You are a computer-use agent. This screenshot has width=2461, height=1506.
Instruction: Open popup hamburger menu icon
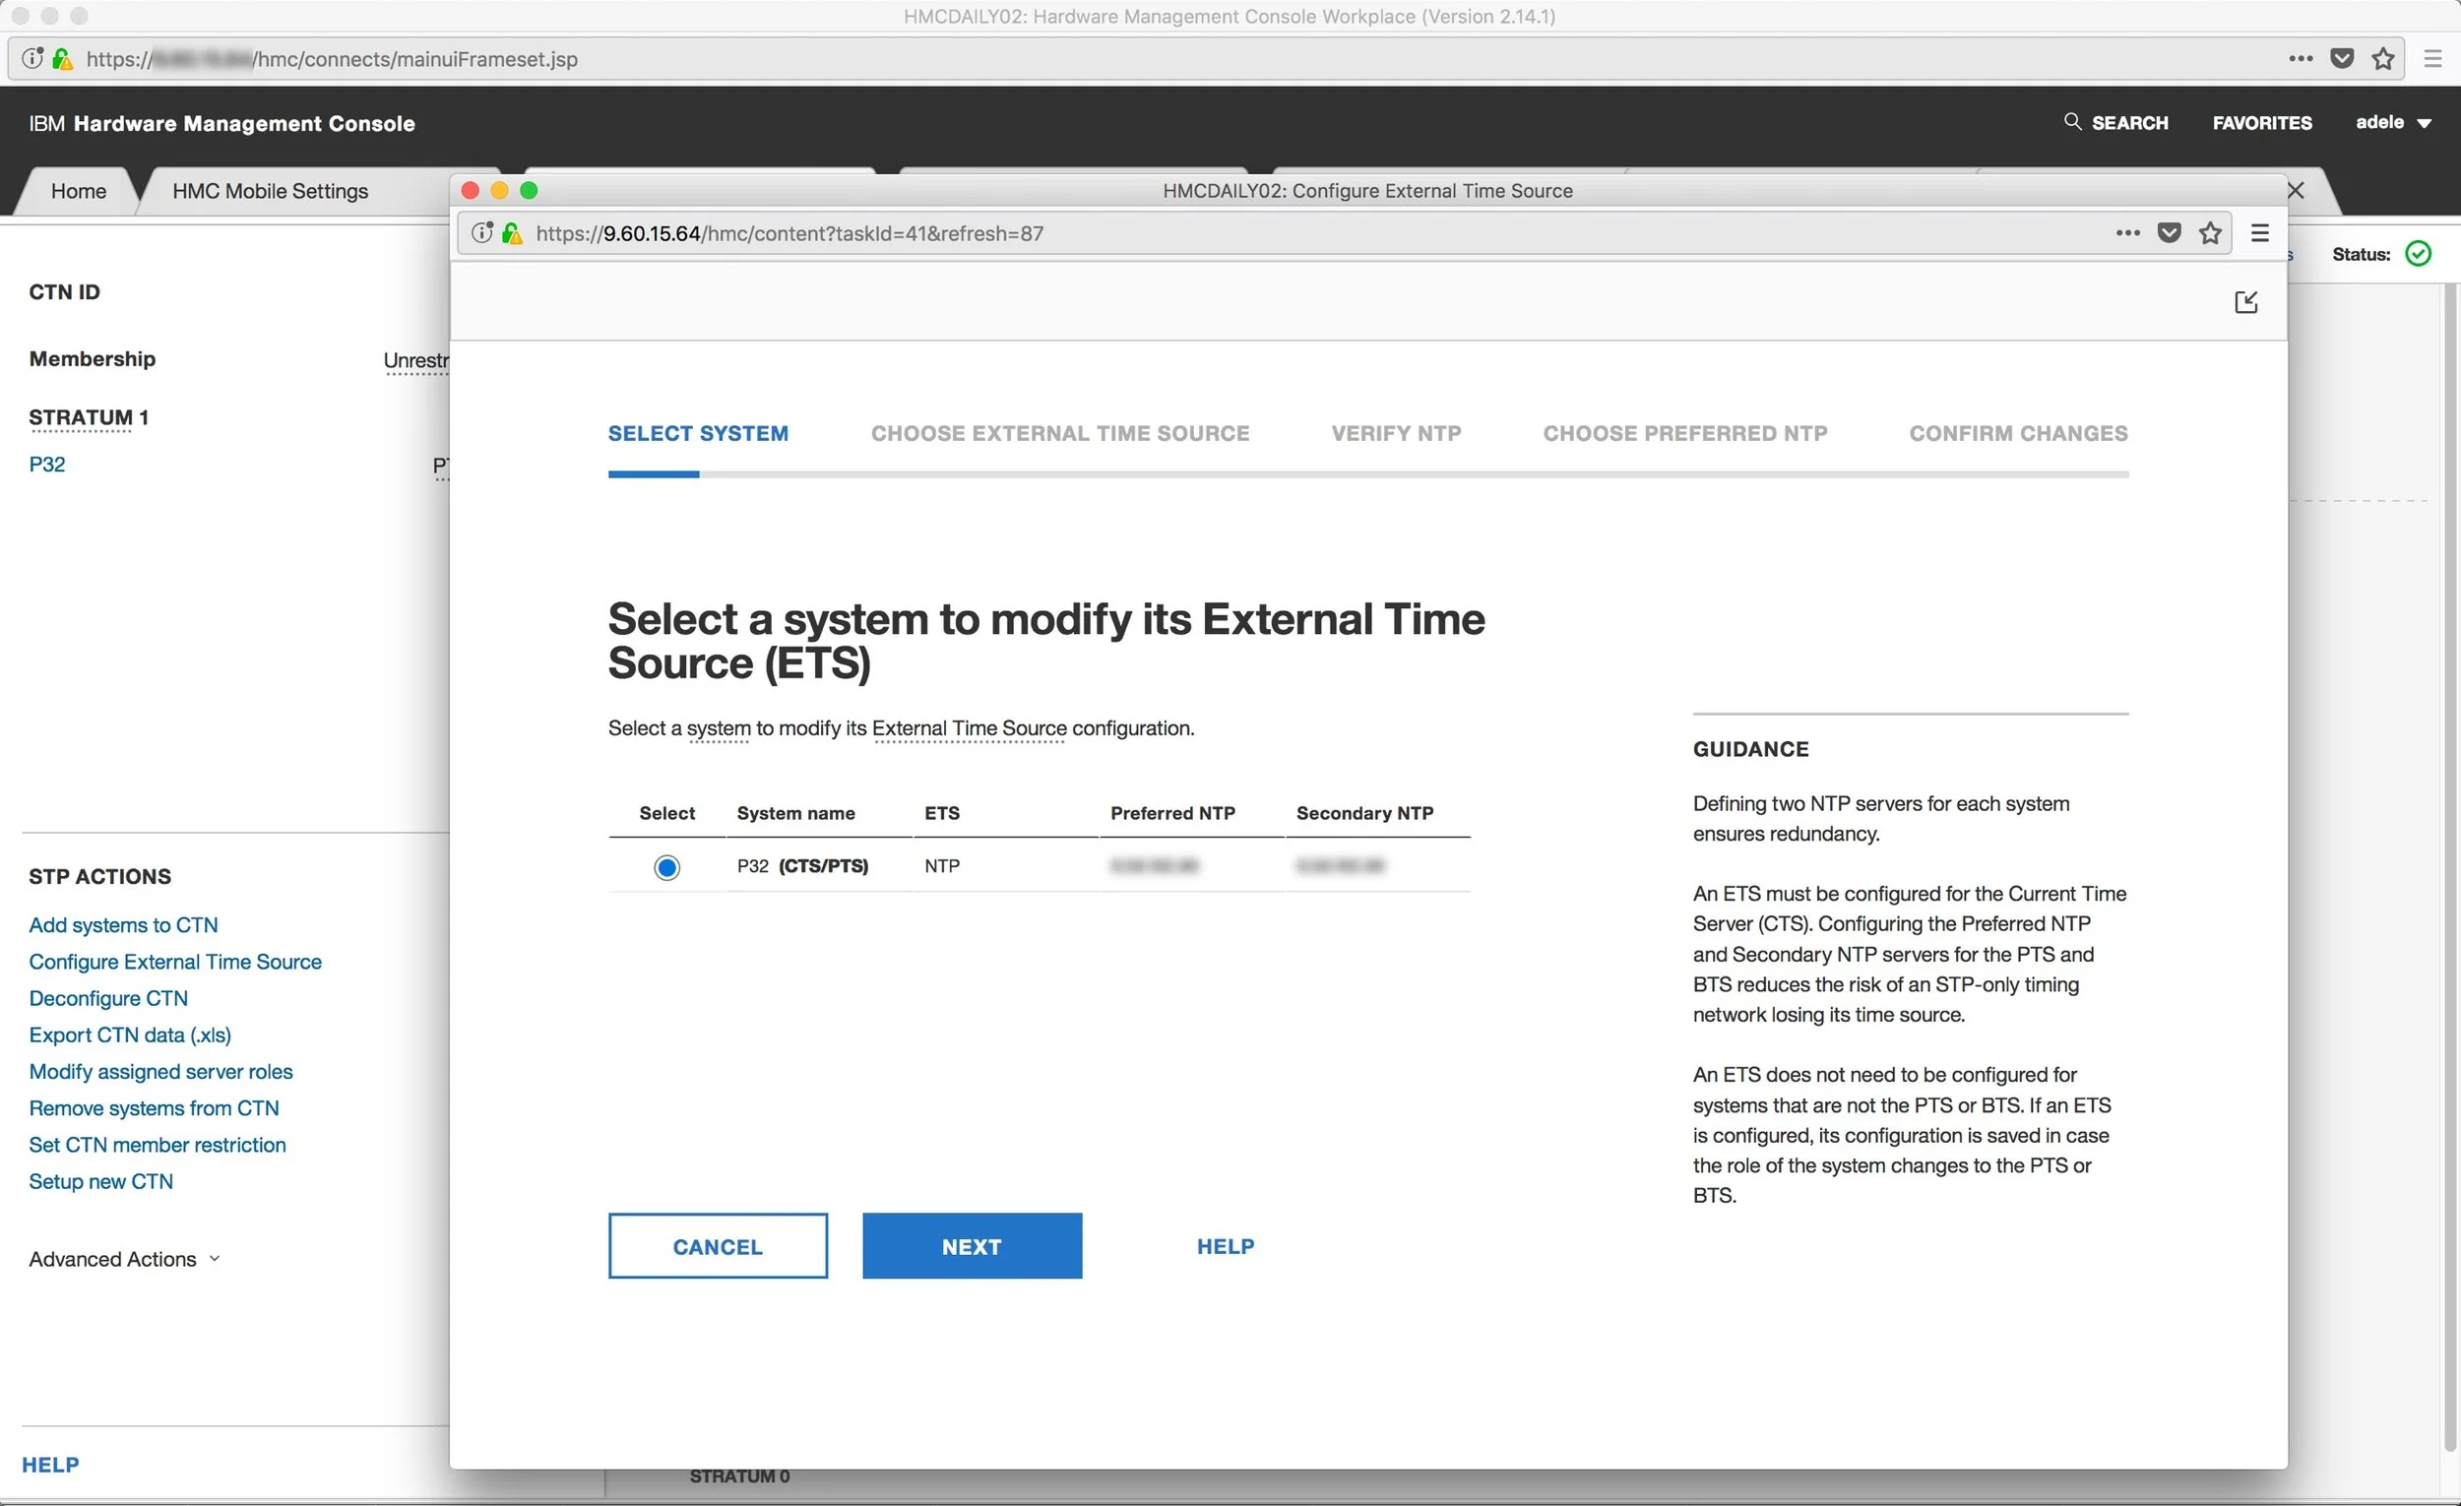tap(2260, 232)
